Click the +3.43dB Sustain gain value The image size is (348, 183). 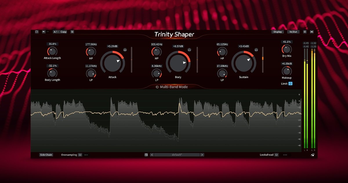pos(244,46)
